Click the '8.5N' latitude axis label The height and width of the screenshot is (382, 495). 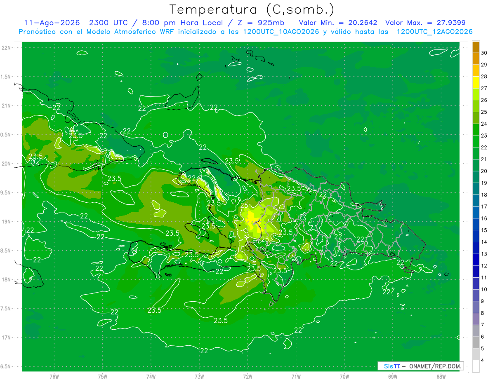[x=6, y=251]
